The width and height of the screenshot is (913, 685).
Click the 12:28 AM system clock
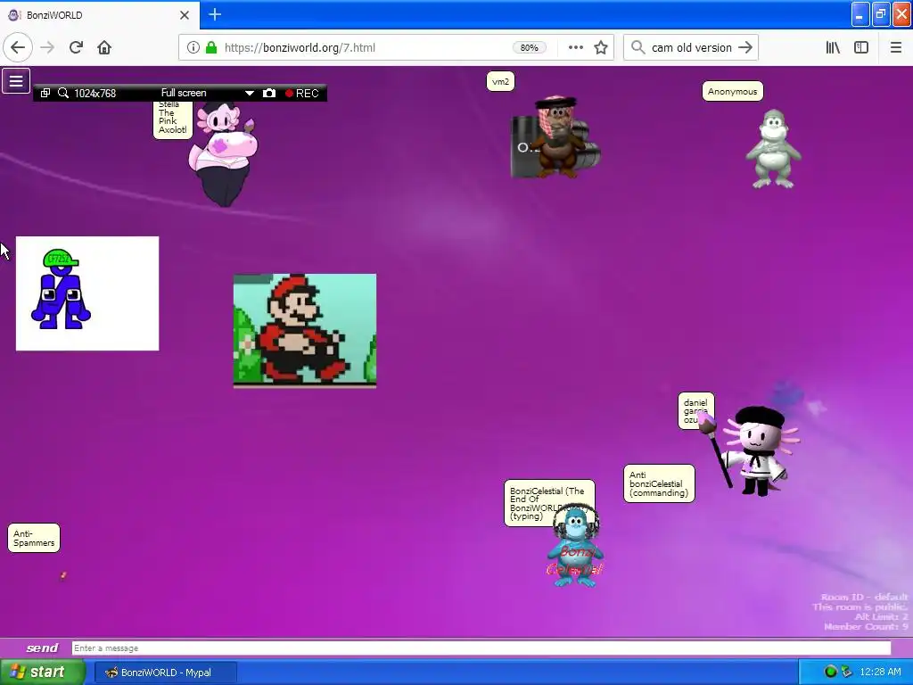tap(880, 672)
